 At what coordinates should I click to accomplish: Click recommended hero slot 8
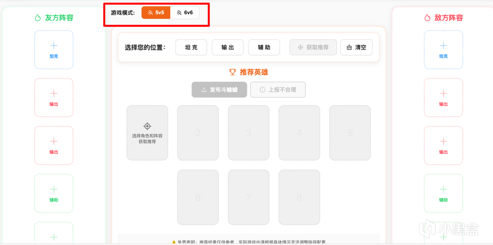click(x=299, y=197)
